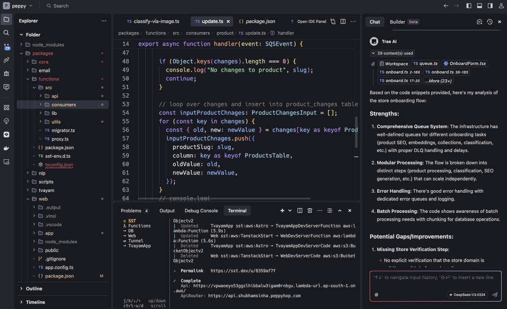
Task: Expand the consumers folder
Action: coord(63,104)
